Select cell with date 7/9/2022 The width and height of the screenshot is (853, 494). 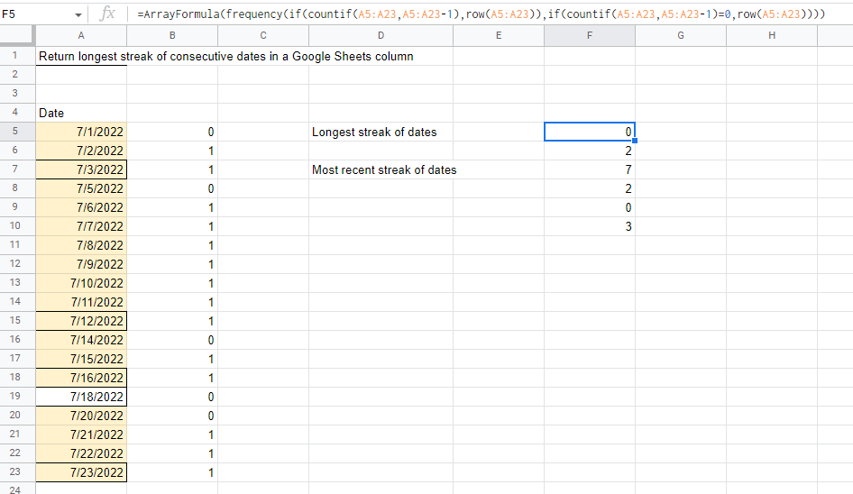click(x=81, y=264)
